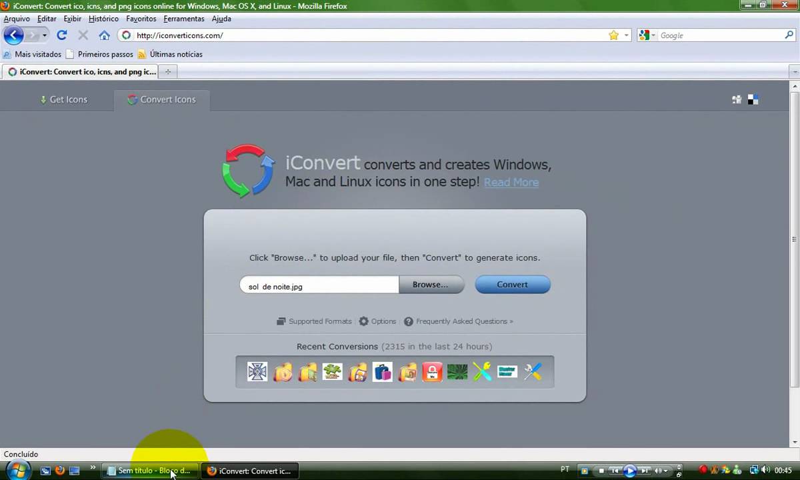Go to previous track in taskbar media player
The image size is (800, 480).
pos(615,471)
